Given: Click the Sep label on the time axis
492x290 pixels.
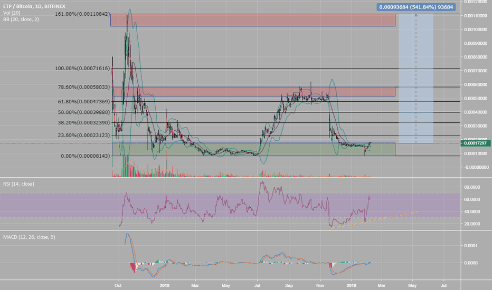Looking at the screenshot, I should (x=289, y=286).
